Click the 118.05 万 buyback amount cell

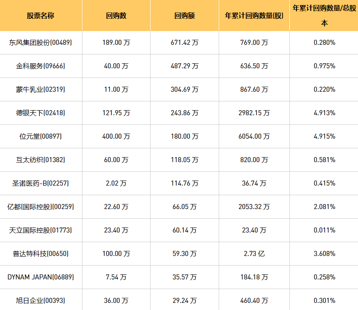point(184,160)
